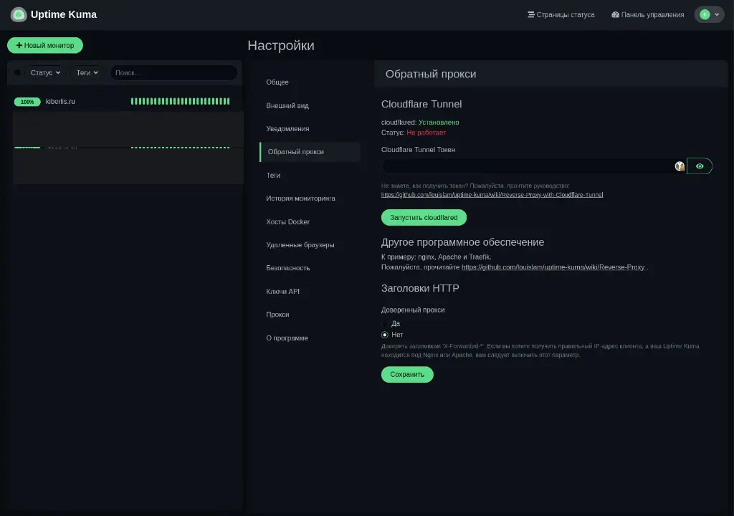Click the 100% uptime badge for kiberlis.ru
Screen dimensions: 734x516
tap(27, 102)
